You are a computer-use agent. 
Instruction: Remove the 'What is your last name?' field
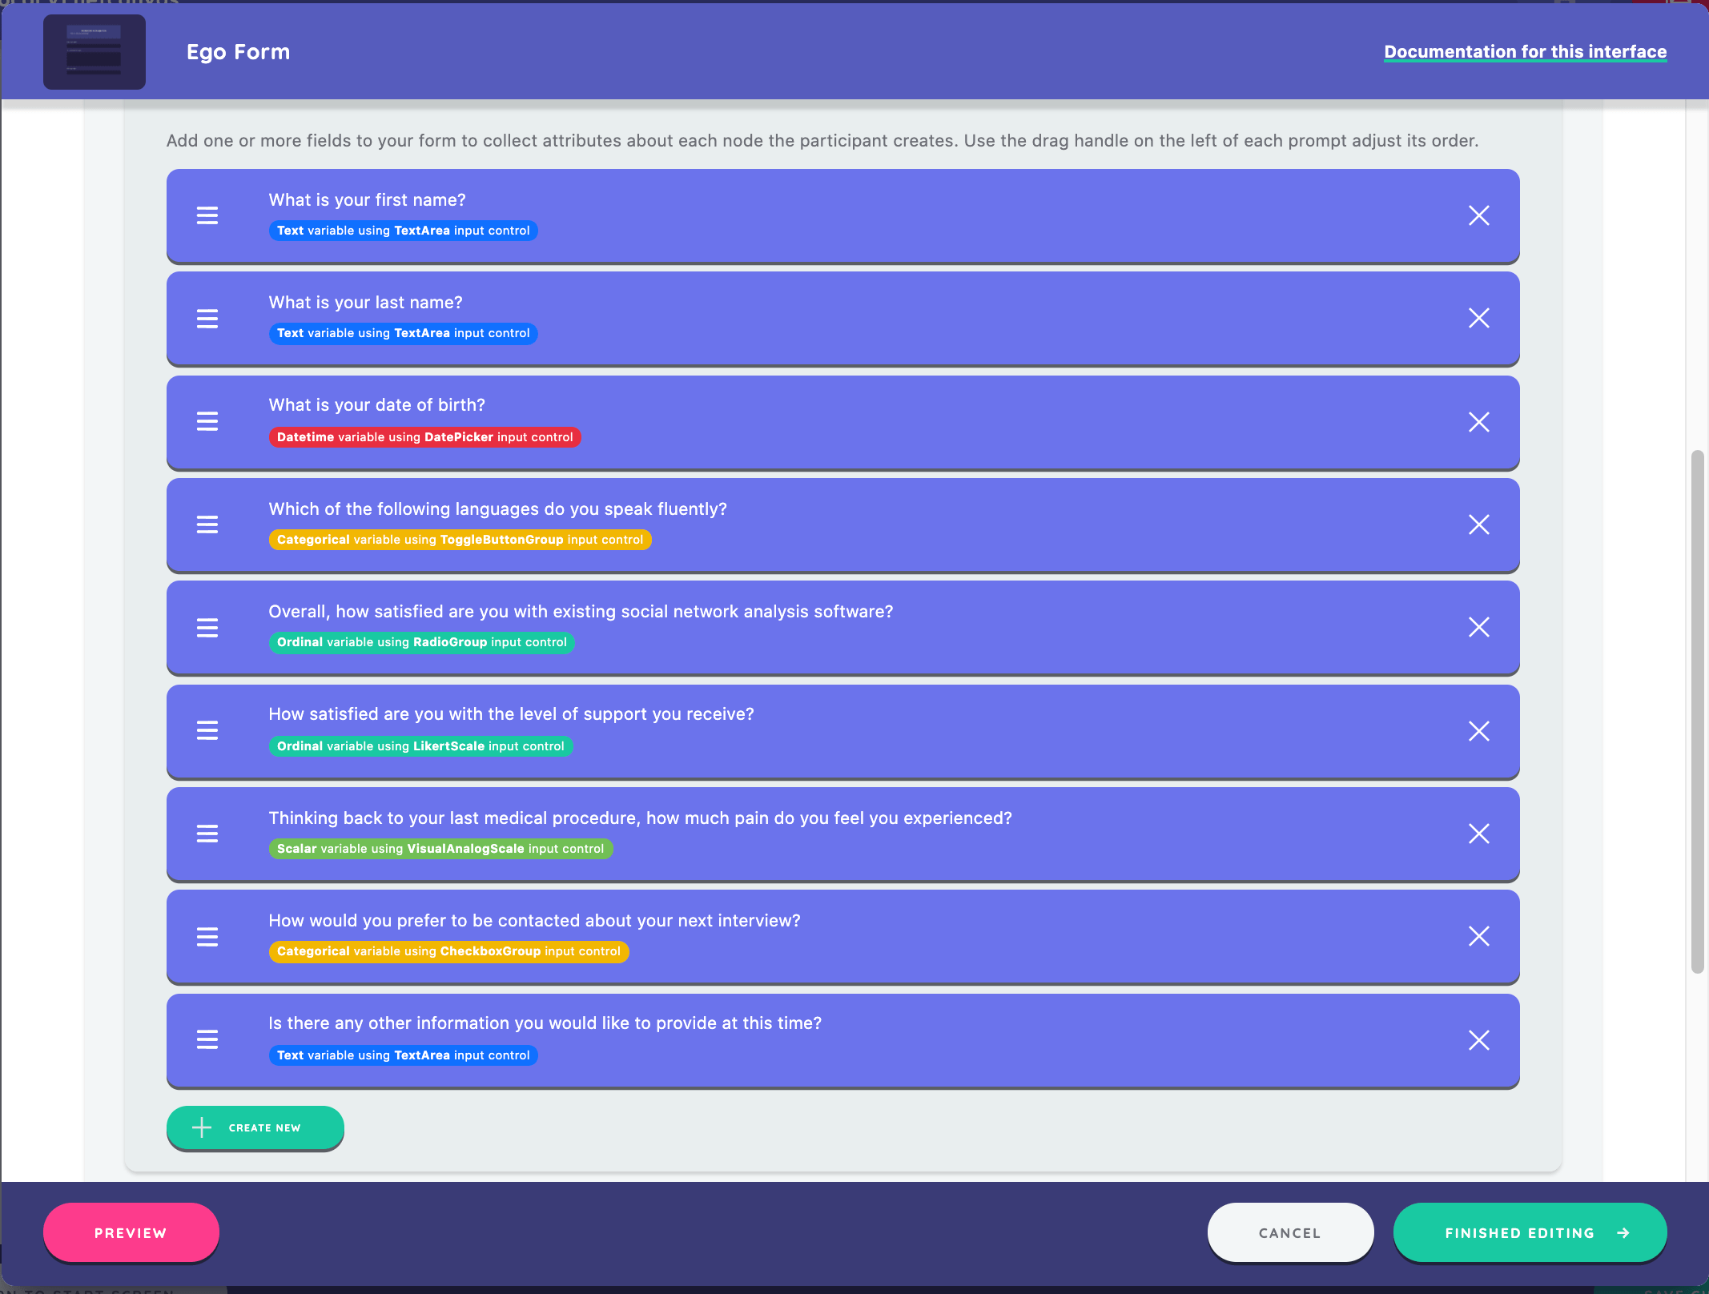point(1478,318)
